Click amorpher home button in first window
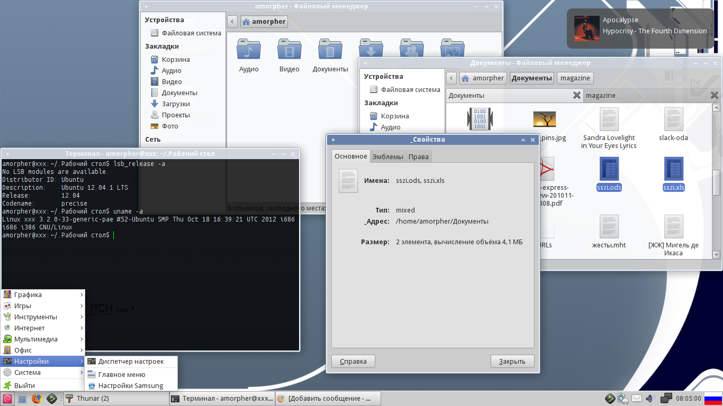This screenshot has height=406, width=723. (x=264, y=22)
